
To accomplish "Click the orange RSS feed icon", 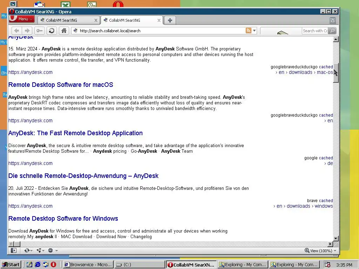I will [248, 30].
